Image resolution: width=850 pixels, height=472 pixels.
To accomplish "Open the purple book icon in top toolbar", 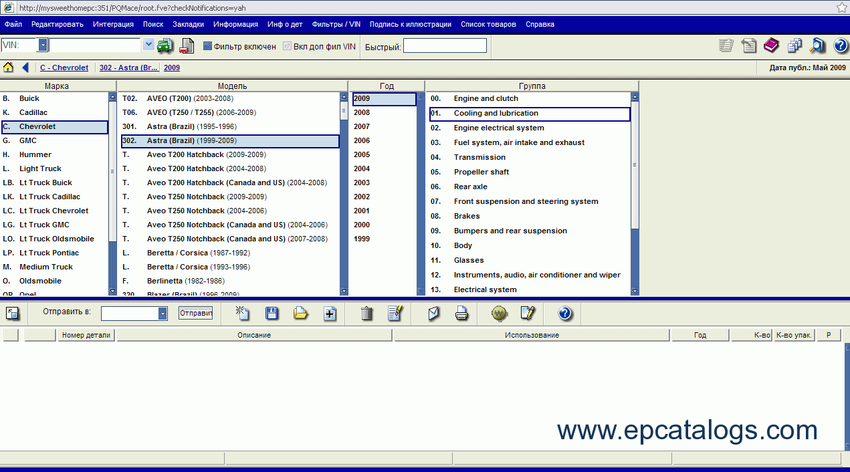I will pos(771,45).
